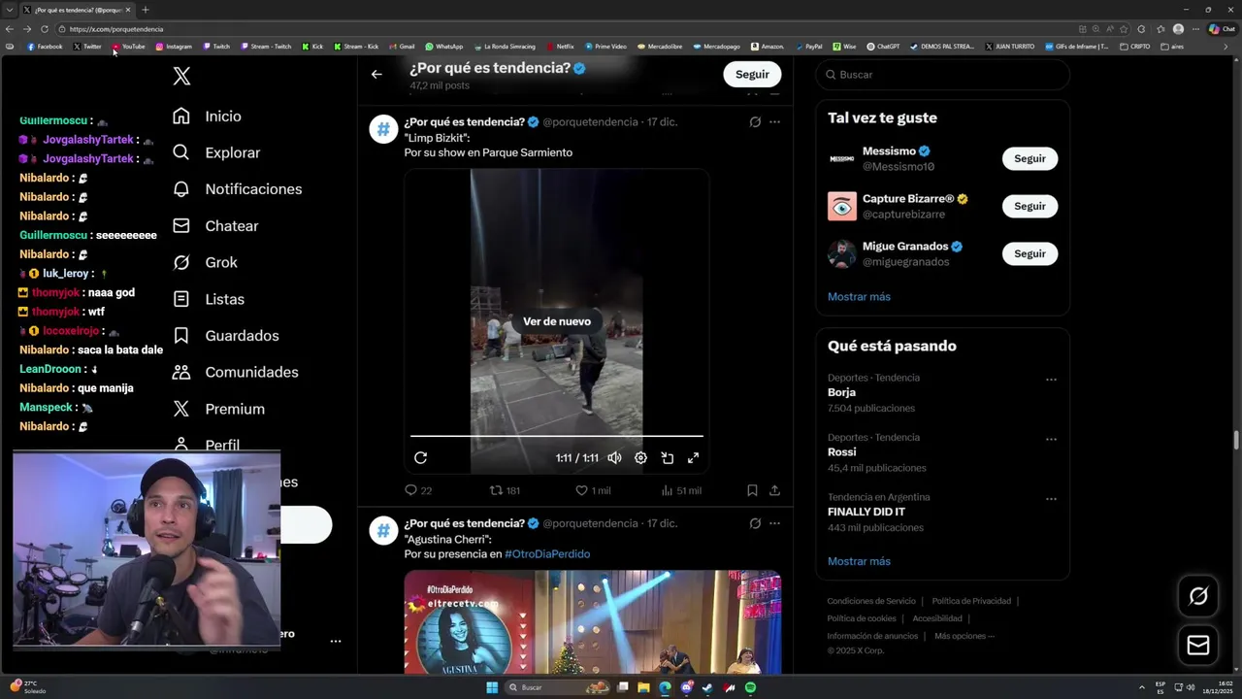Open video settings gear
The width and height of the screenshot is (1242, 699).
(x=640, y=458)
